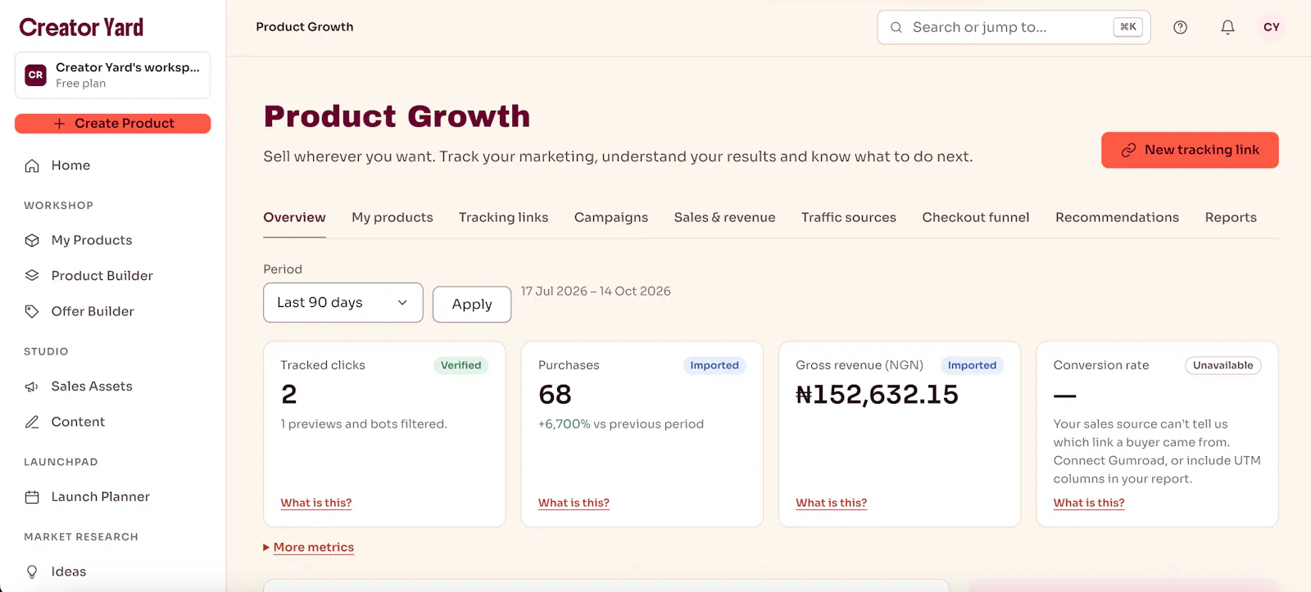Viewport: 1311px width, 592px height.
Task: Click the Ideas lightbulb icon
Action: click(x=32, y=572)
